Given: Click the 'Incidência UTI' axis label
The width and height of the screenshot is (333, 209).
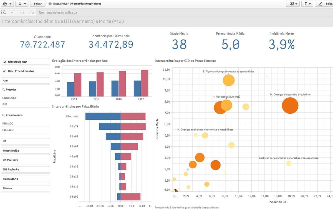Looking at the screenshot, I should pos(278,202).
